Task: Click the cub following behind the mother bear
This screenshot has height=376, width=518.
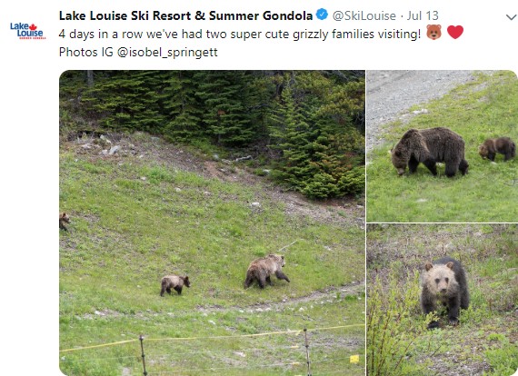Action: tap(174, 285)
